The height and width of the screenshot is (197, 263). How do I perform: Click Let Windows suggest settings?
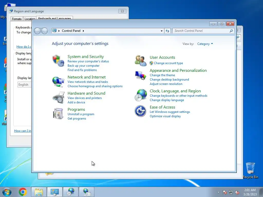click(x=170, y=112)
